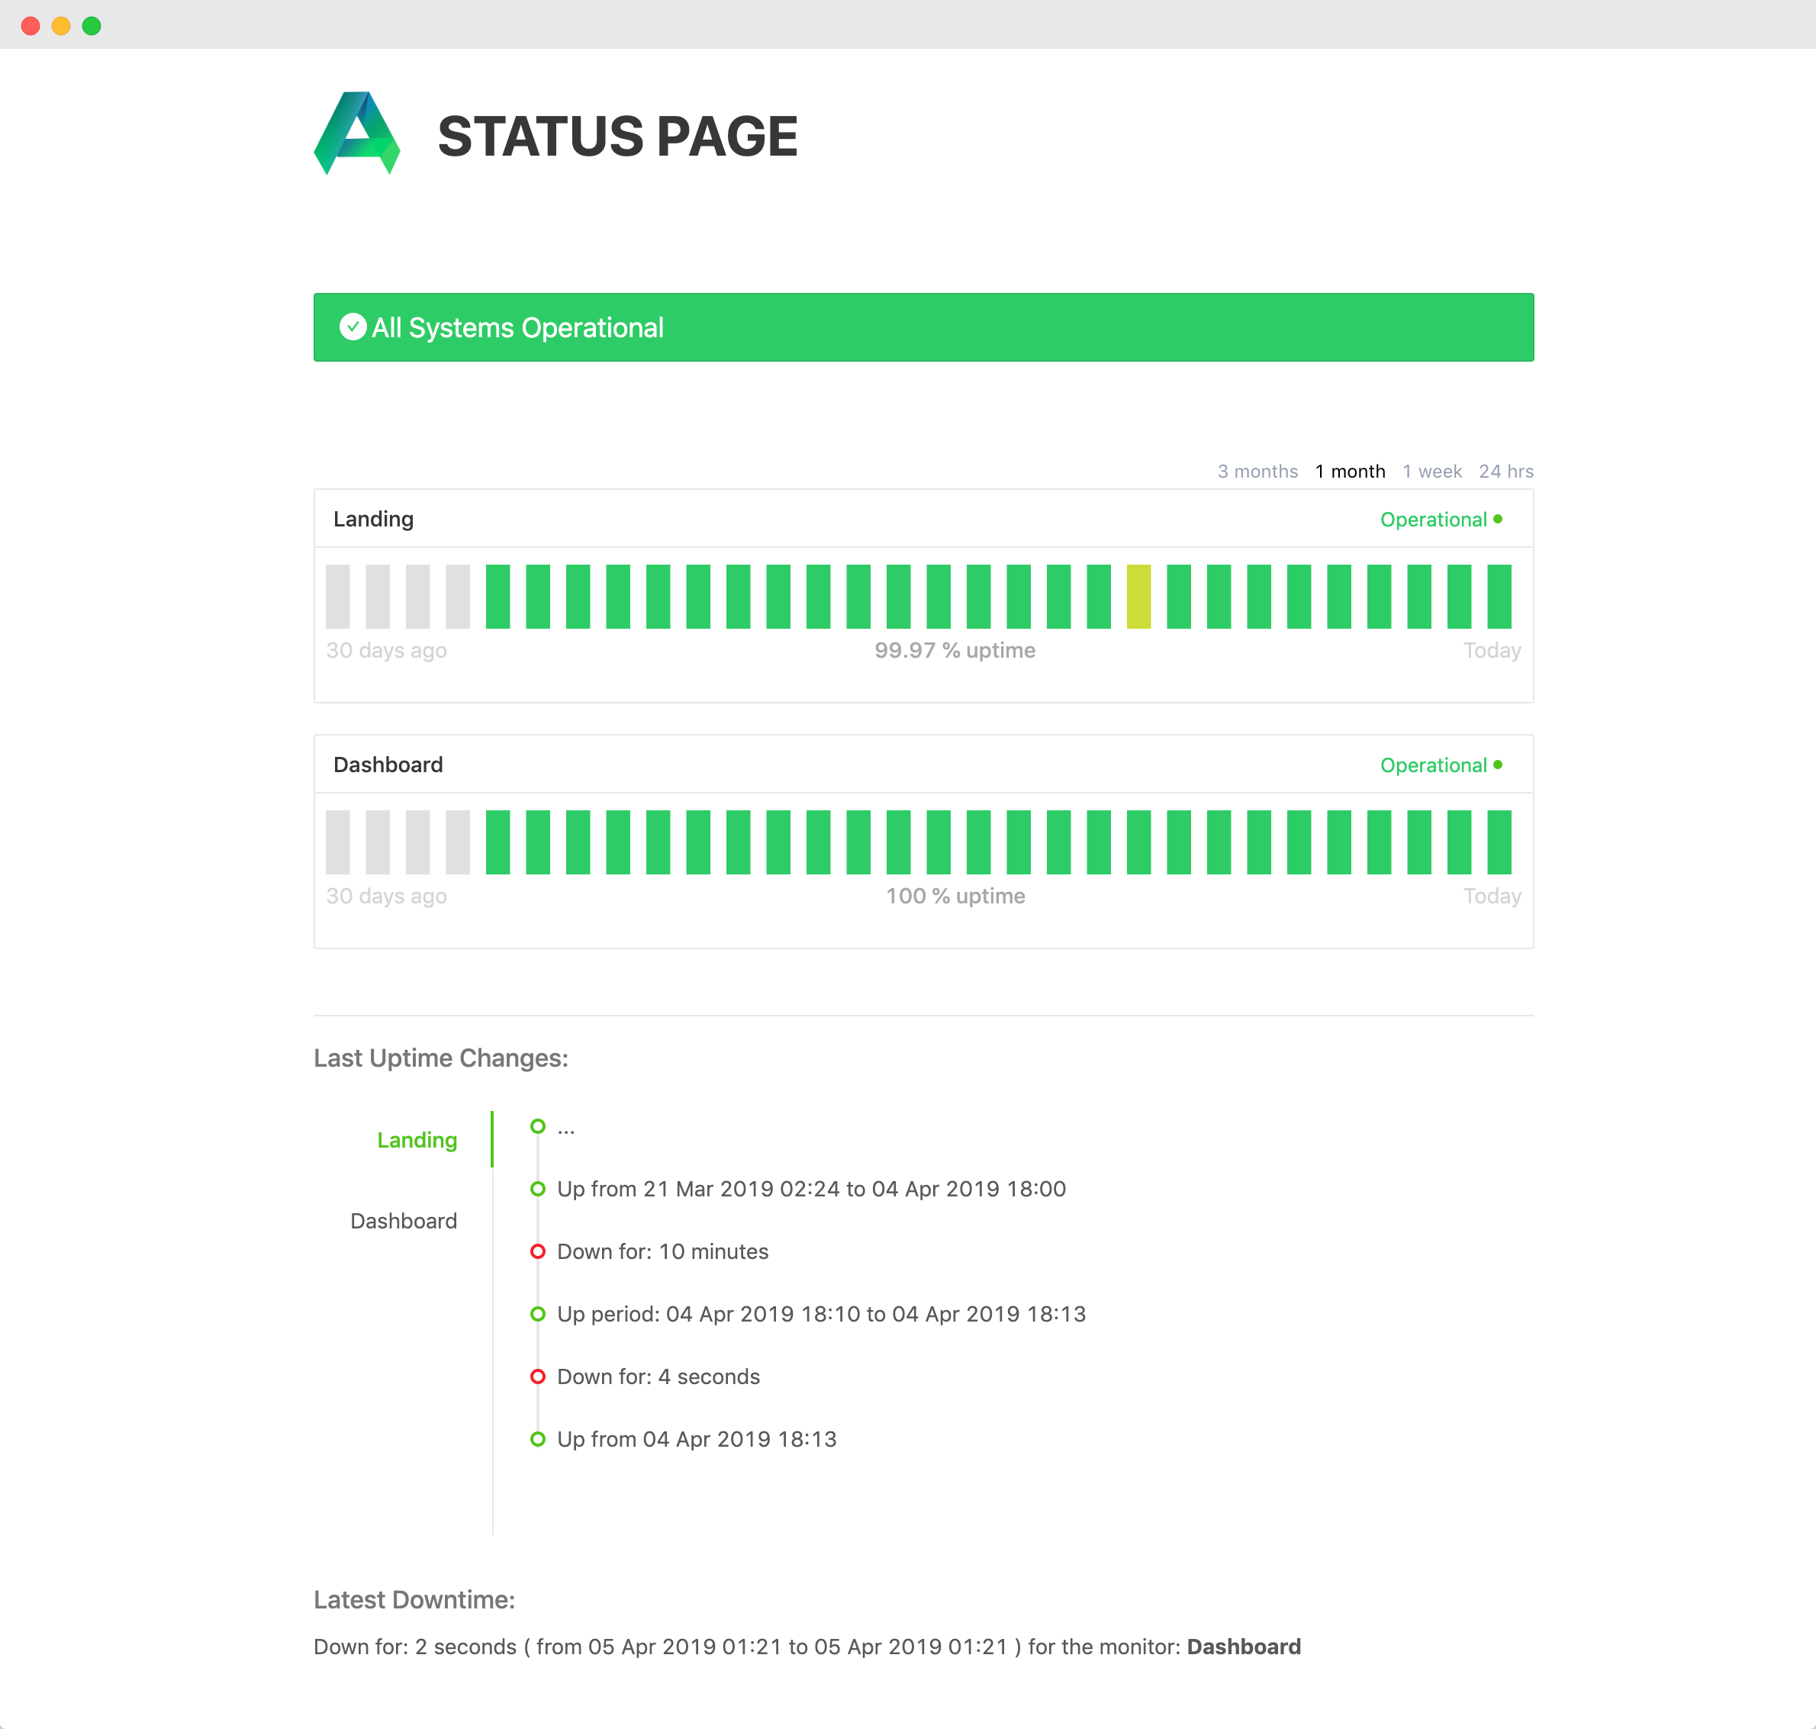Image resolution: width=1816 pixels, height=1729 pixels.
Task: Click the red circle marker for Down for: 10 minutes
Action: (537, 1251)
